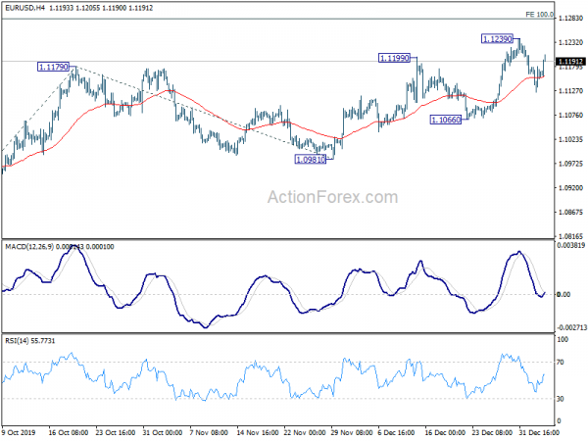Select the RSI 70 level axis label
This screenshot has height=441, width=588.
coord(563,364)
